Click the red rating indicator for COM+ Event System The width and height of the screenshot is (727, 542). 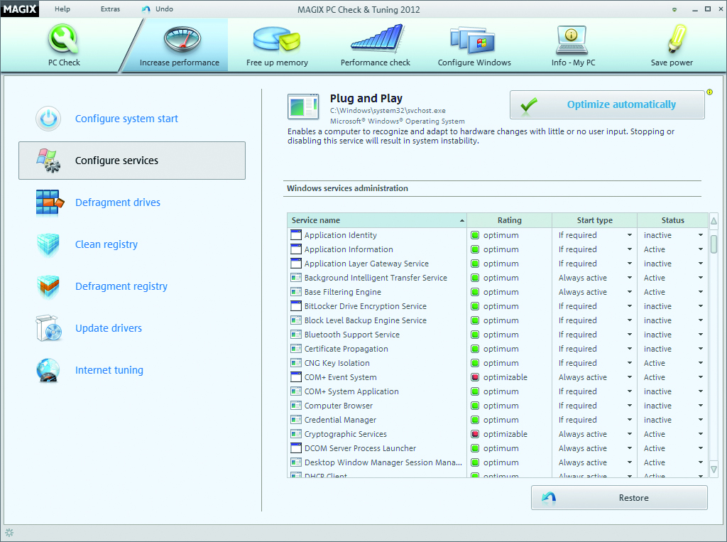click(x=475, y=377)
